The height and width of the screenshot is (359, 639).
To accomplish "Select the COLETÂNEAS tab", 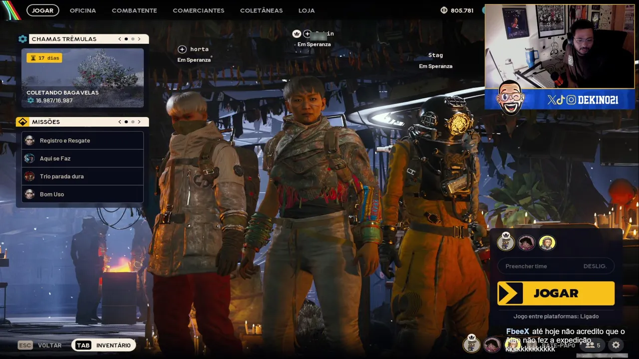I will (x=261, y=10).
